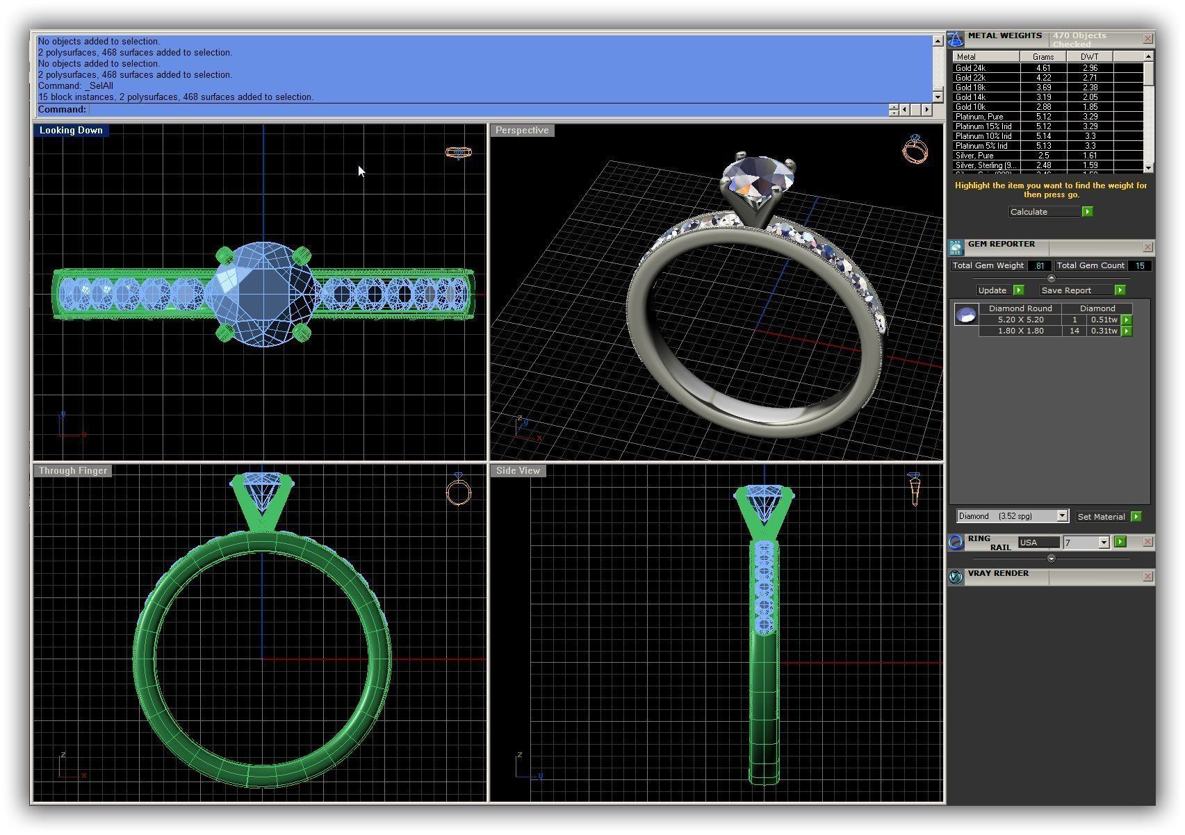Click the Grams column header

click(1043, 57)
